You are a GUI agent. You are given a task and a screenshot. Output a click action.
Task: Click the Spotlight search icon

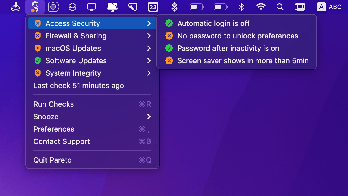tap(280, 7)
